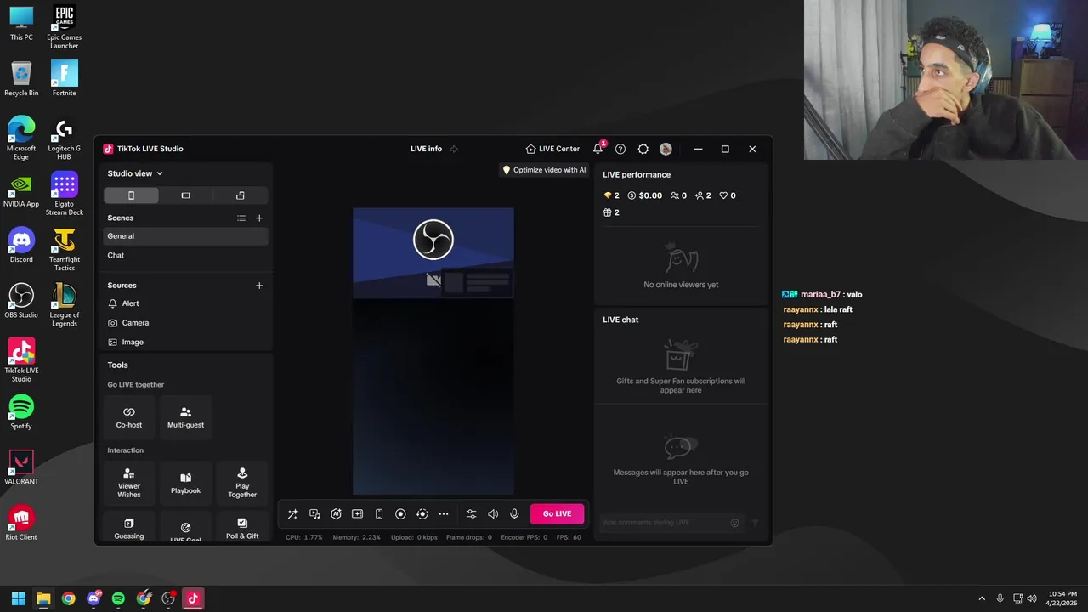Click the mobile phone icon in bottom toolbar
The height and width of the screenshot is (612, 1088).
pyautogui.click(x=379, y=513)
